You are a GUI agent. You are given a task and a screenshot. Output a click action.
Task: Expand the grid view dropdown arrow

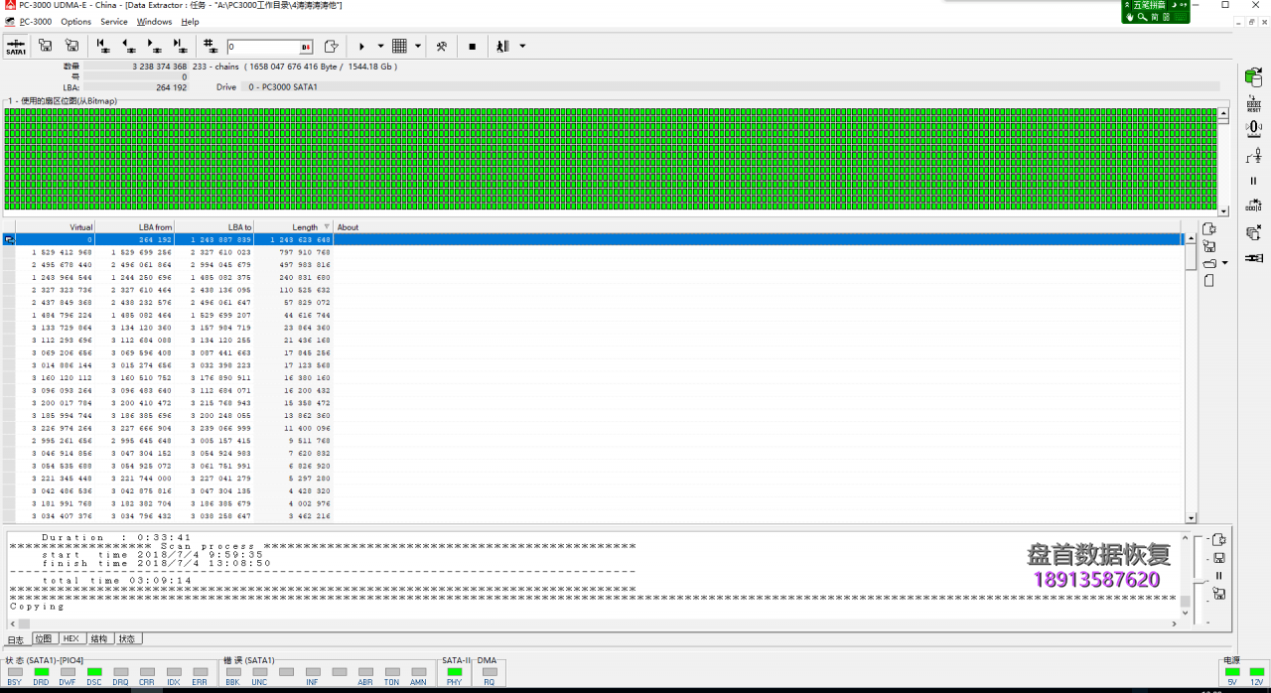(x=418, y=47)
